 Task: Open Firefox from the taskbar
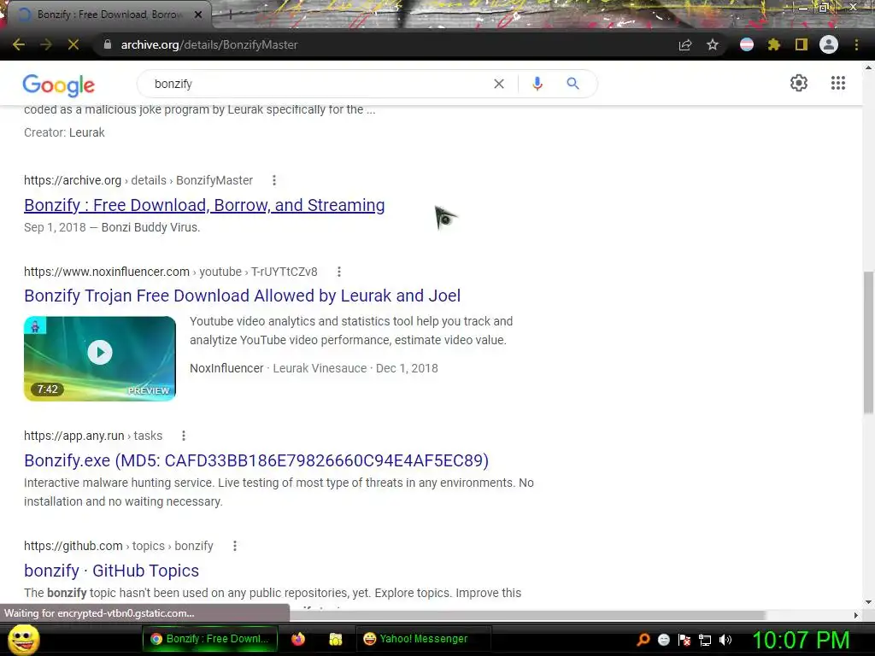(x=298, y=639)
